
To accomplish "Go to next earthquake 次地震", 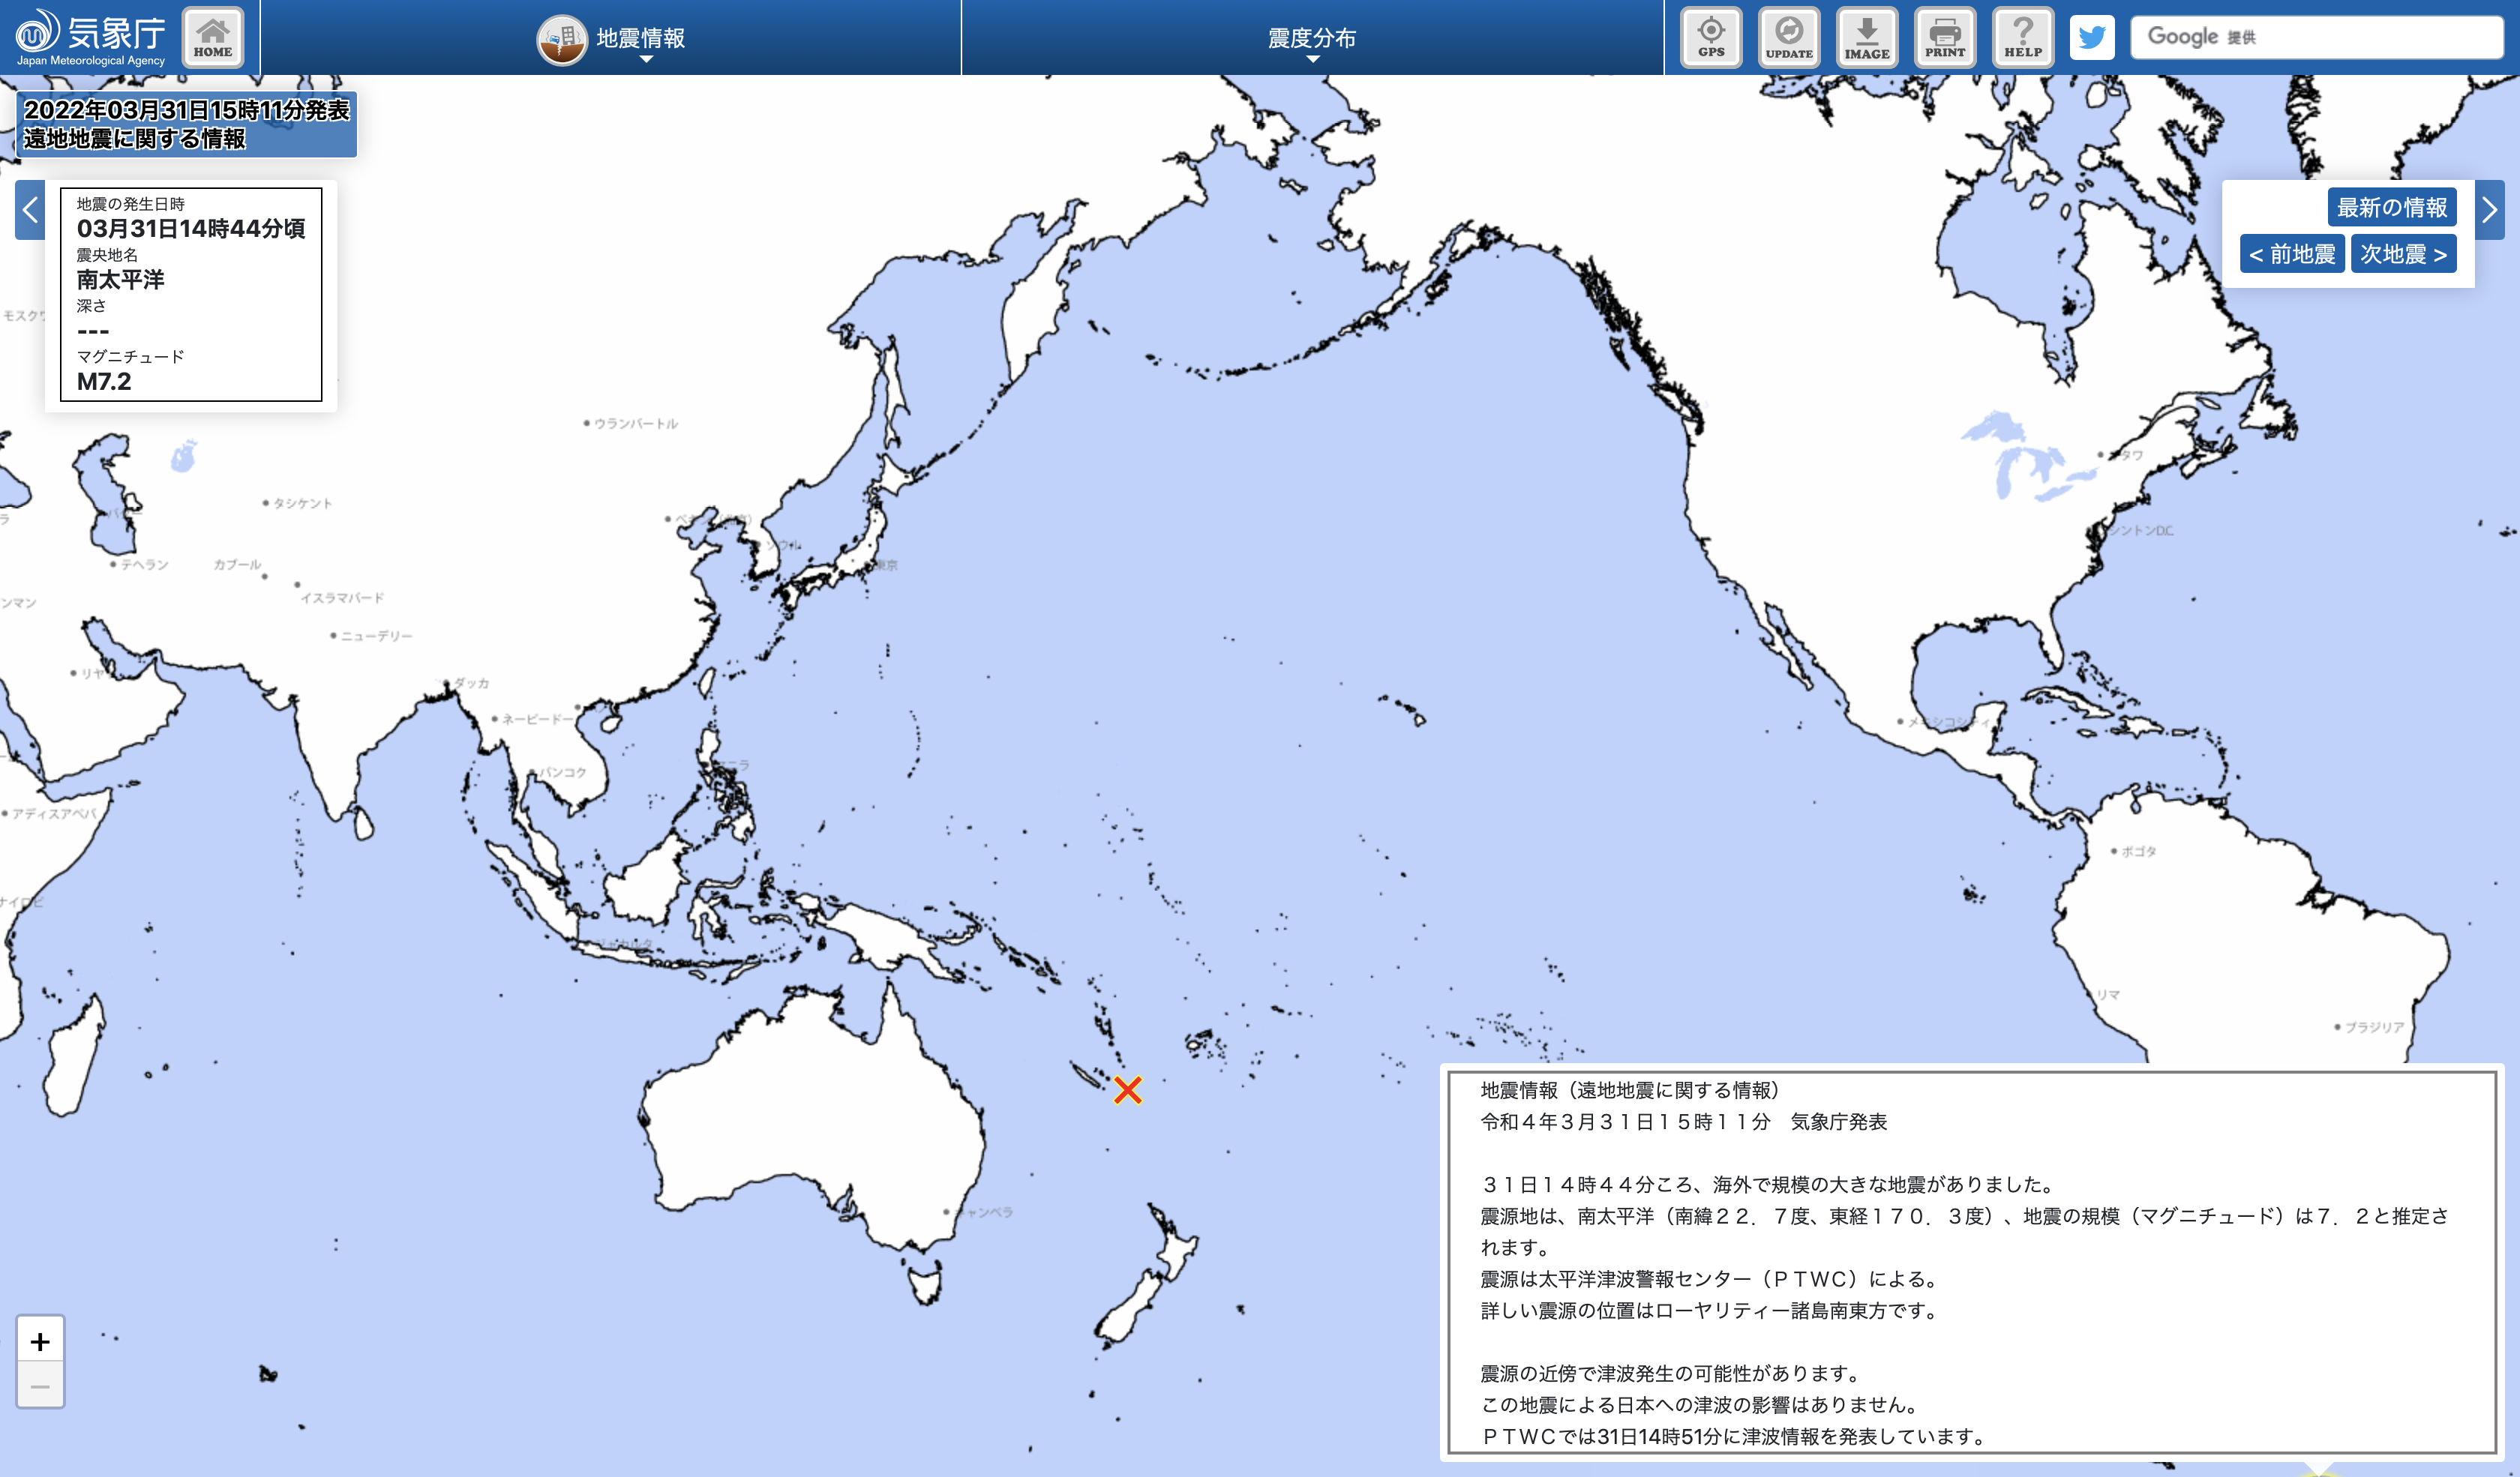I will tap(2403, 254).
